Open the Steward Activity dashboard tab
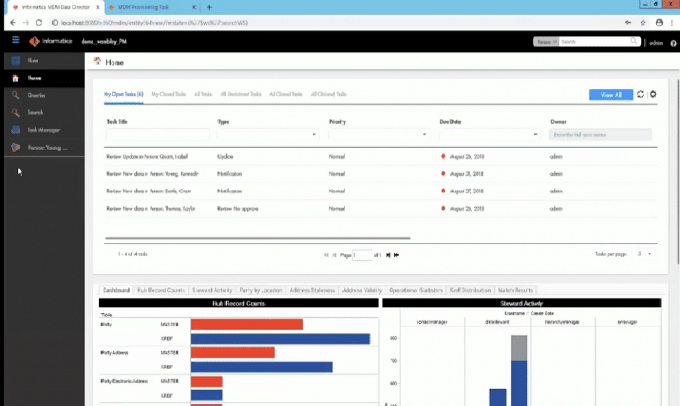Image resolution: width=680 pixels, height=406 pixels. tap(211, 289)
